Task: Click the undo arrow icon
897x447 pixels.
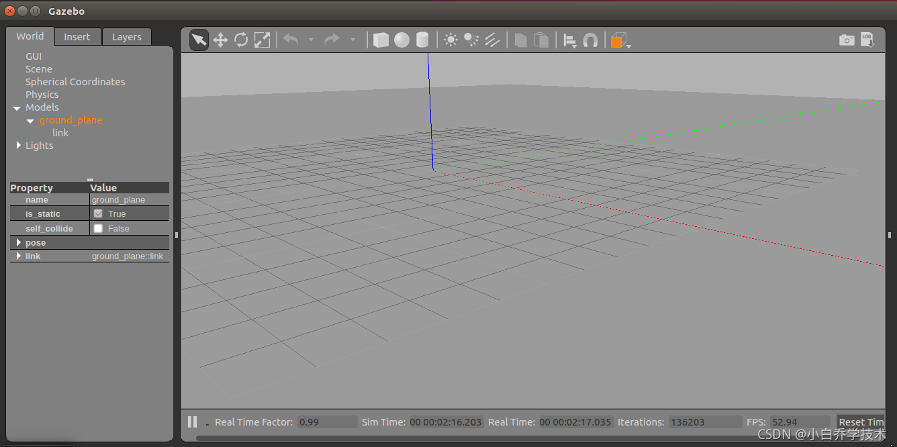Action: 291,40
